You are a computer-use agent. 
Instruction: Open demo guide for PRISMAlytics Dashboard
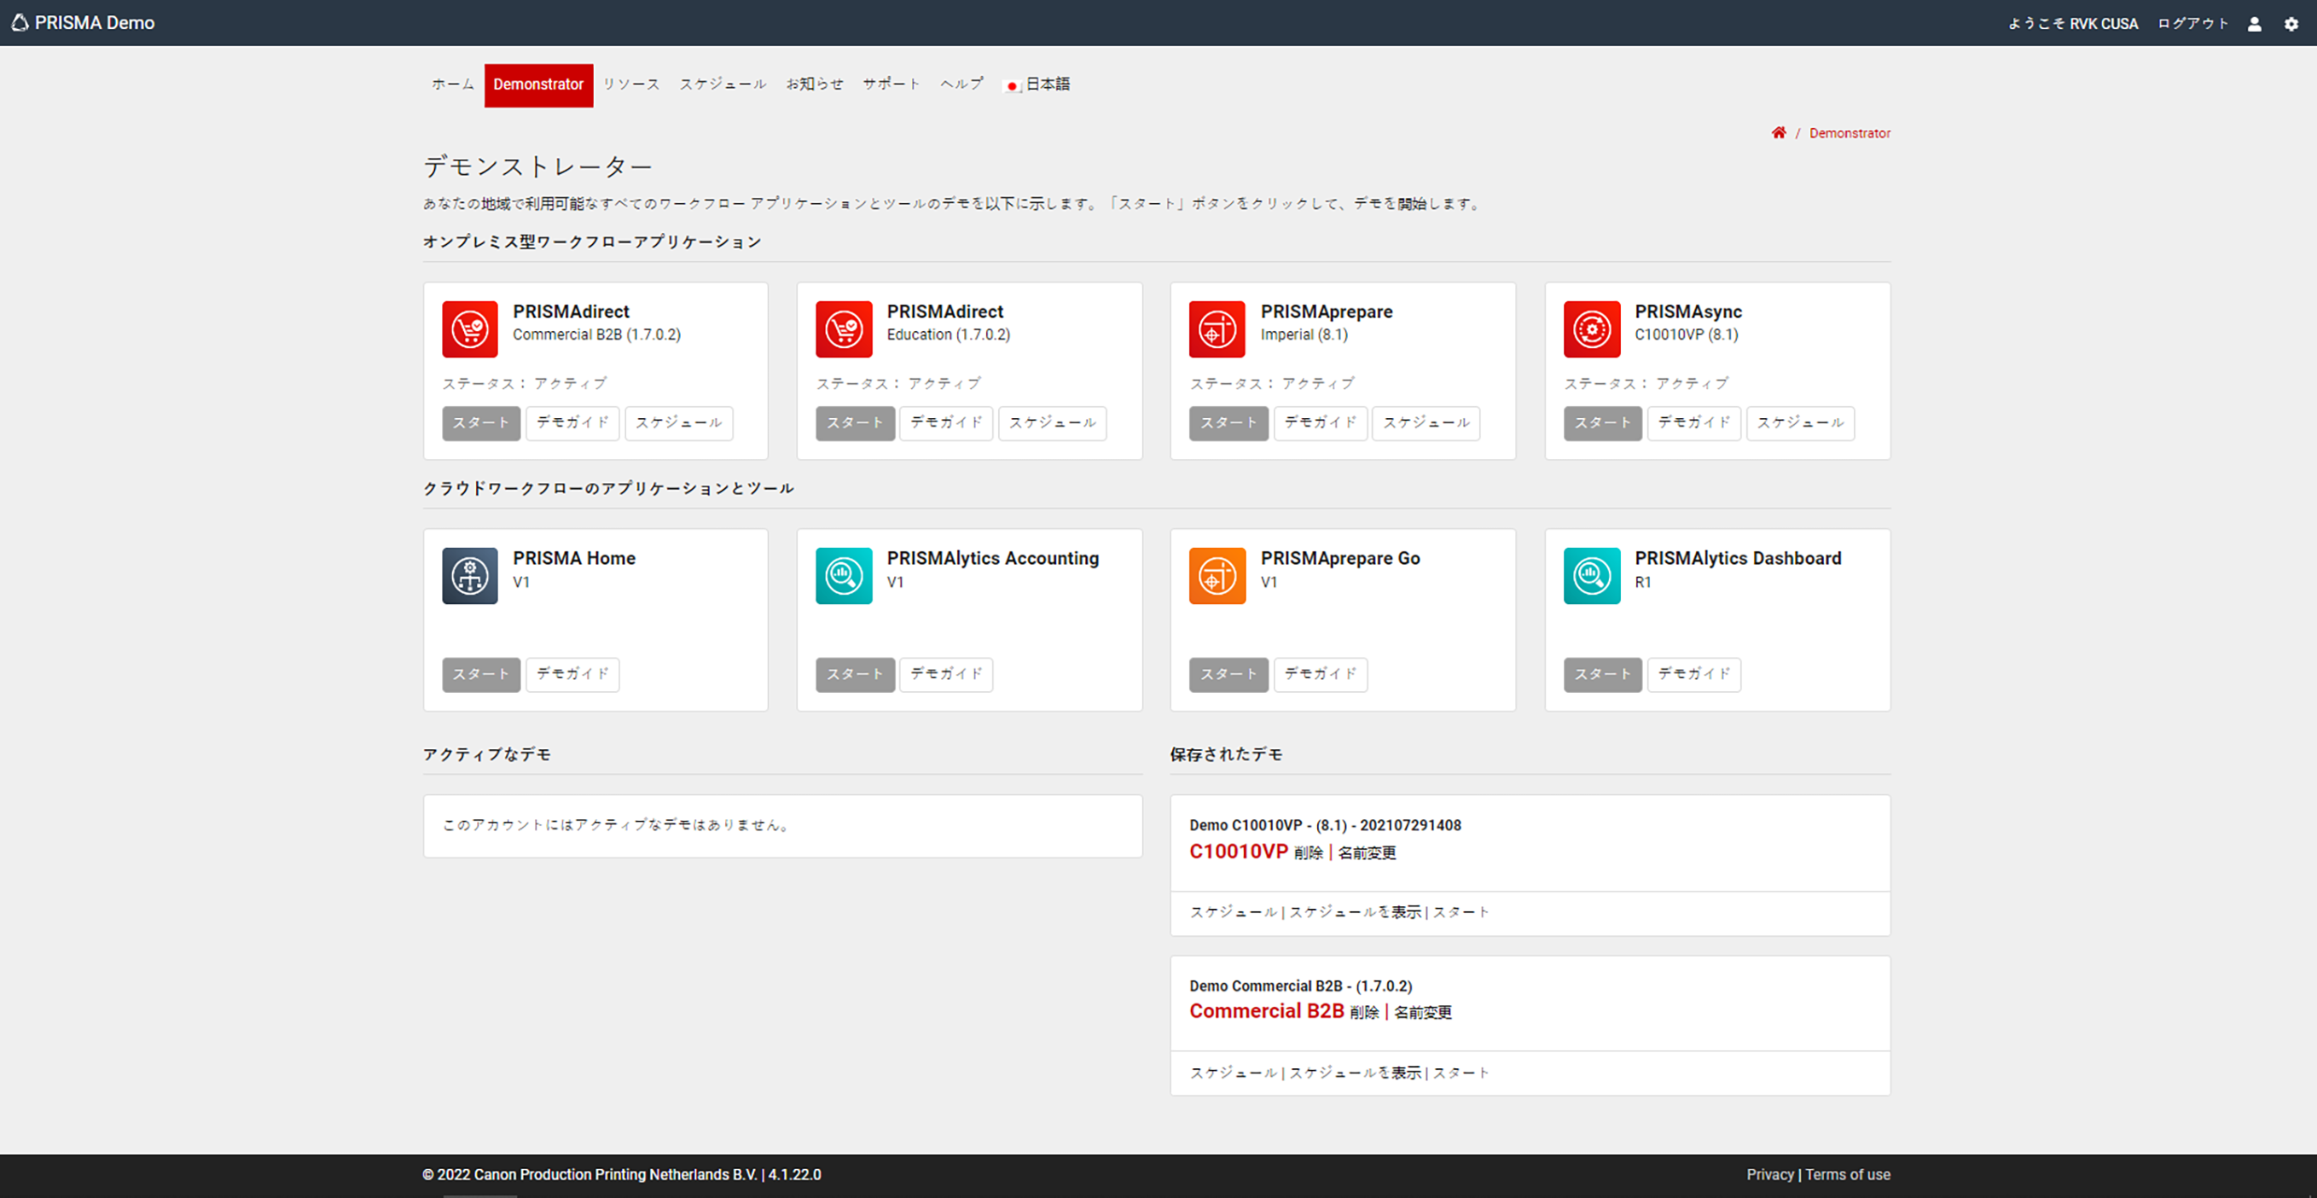click(1693, 675)
